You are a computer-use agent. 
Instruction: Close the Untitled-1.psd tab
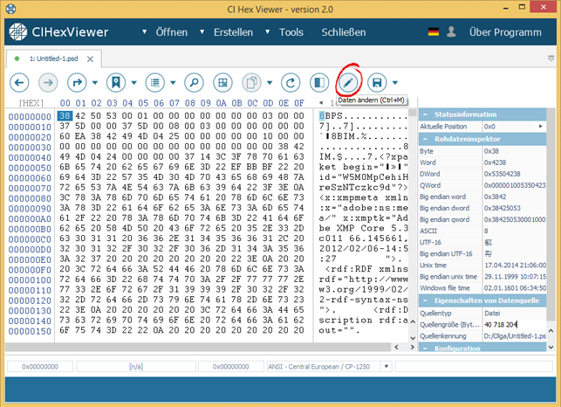(x=89, y=59)
